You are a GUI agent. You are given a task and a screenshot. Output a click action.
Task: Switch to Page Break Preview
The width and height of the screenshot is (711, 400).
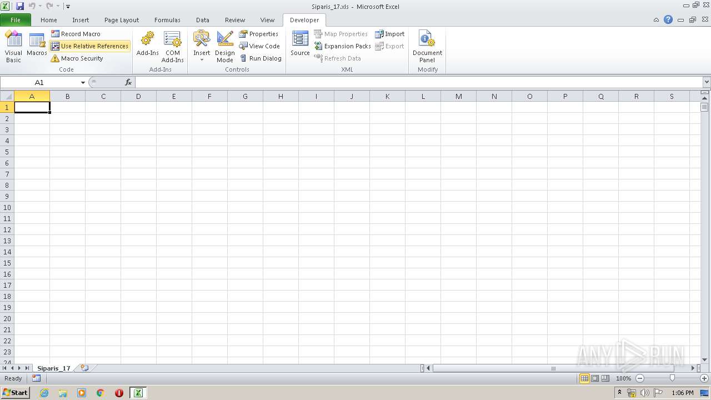pyautogui.click(x=605, y=378)
